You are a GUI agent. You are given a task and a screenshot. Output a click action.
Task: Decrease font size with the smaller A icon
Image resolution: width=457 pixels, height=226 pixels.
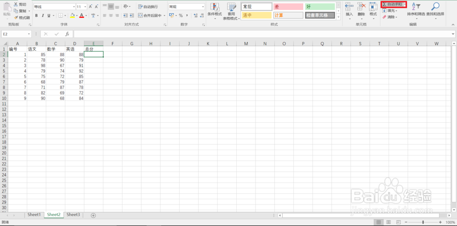[96, 7]
